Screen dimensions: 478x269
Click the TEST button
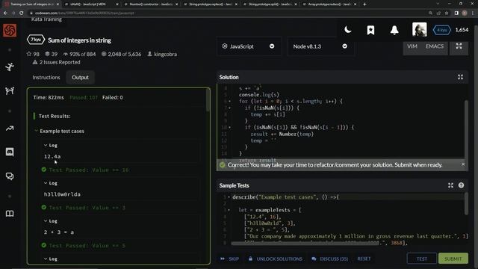point(422,259)
